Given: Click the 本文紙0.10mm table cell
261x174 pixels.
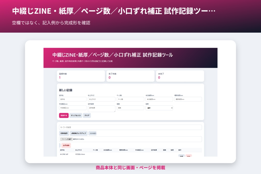Looking at the screenshot, I should (80, 154).
